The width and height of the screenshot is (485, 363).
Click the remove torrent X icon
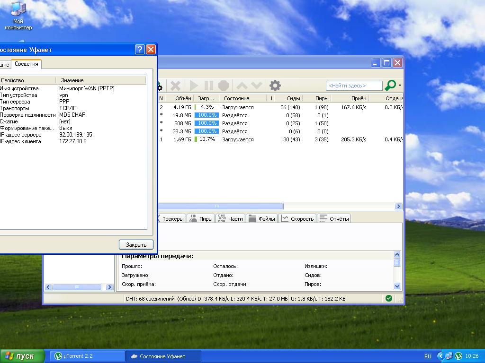coord(175,86)
